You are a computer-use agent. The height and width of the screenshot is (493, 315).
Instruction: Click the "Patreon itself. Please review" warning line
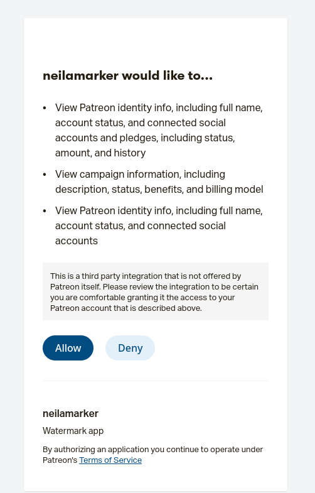[x=154, y=287]
